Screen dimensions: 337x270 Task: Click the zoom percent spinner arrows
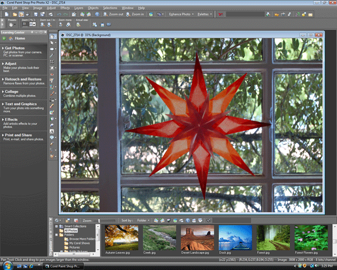(31, 24)
